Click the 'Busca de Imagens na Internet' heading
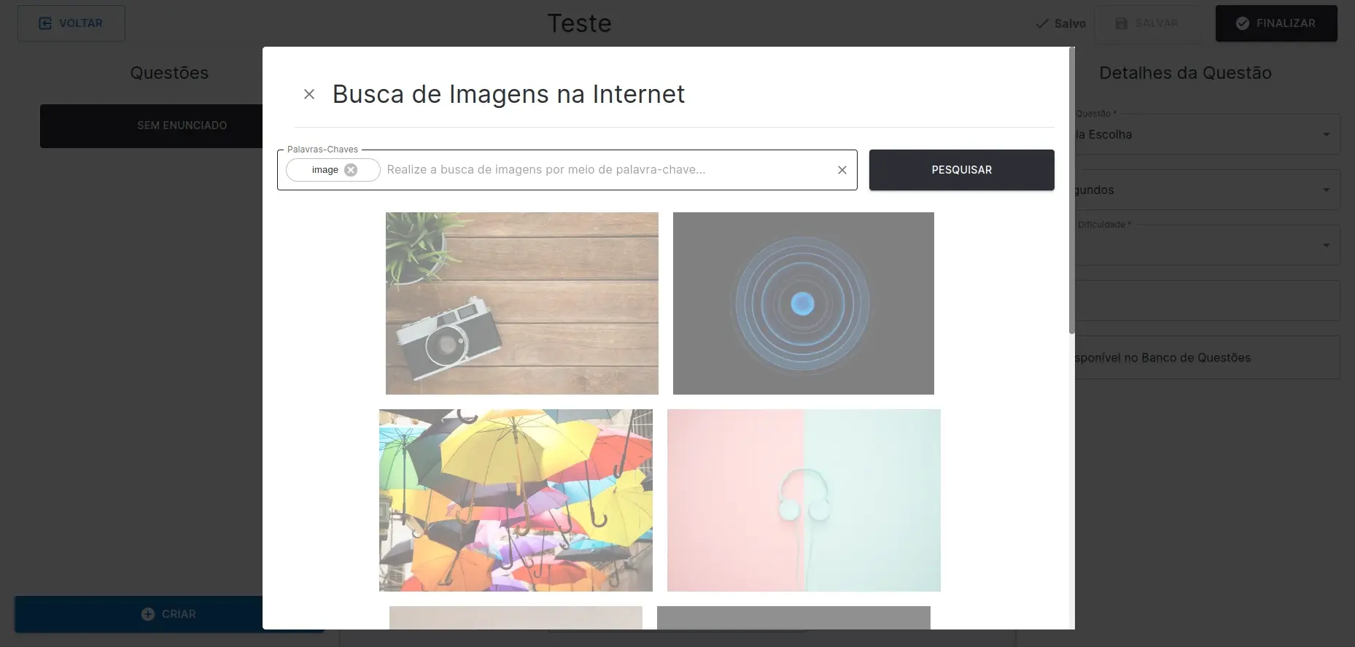The image size is (1355, 647). pos(508,94)
